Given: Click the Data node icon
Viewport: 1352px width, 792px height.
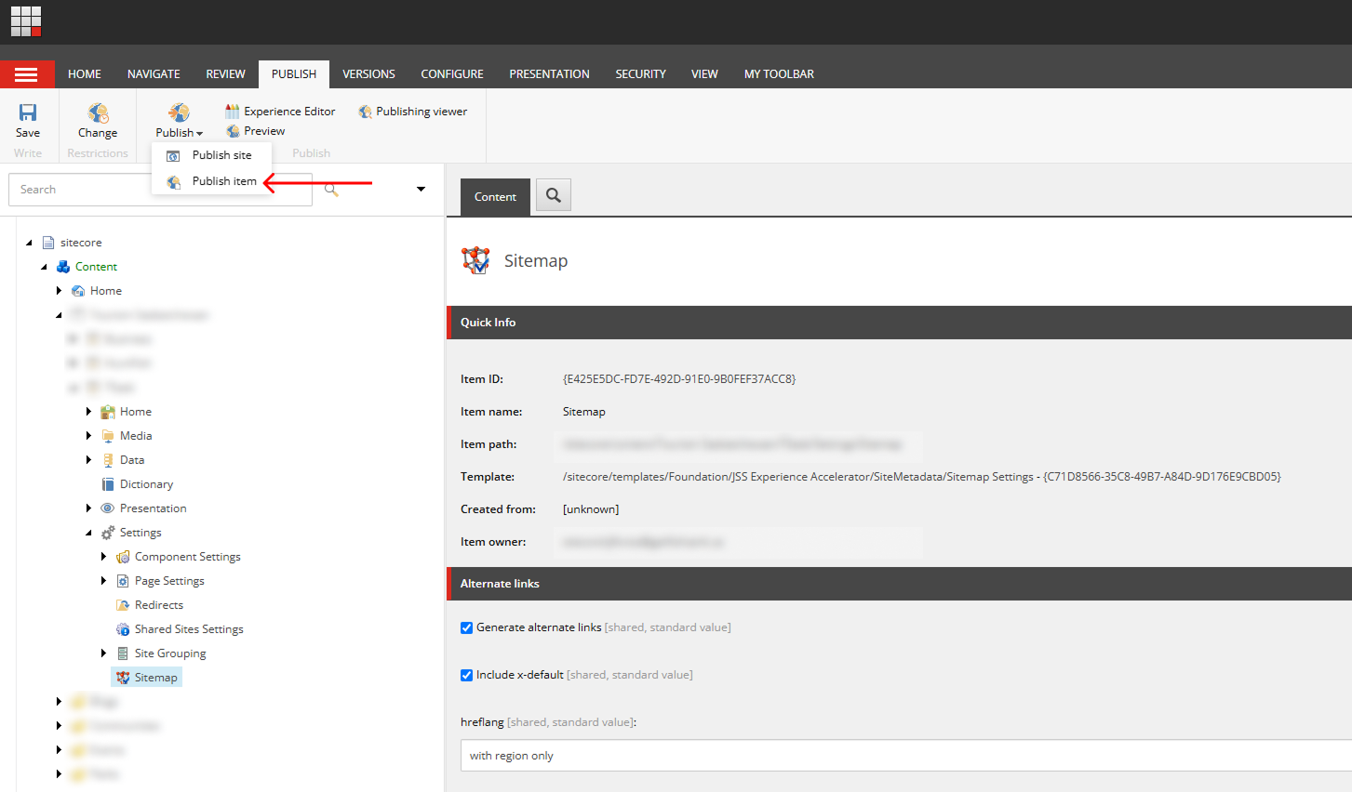Looking at the screenshot, I should pyautogui.click(x=108, y=460).
